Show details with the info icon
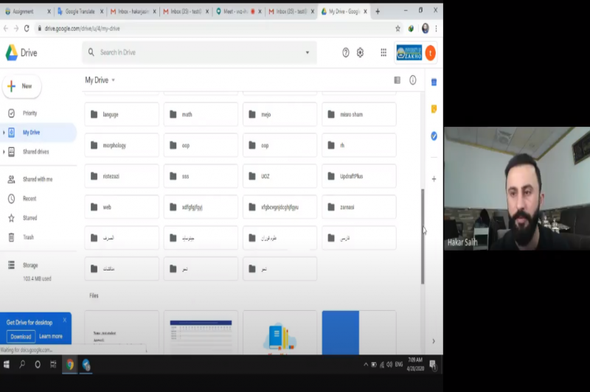Image resolution: width=590 pixels, height=392 pixels. pos(413,80)
